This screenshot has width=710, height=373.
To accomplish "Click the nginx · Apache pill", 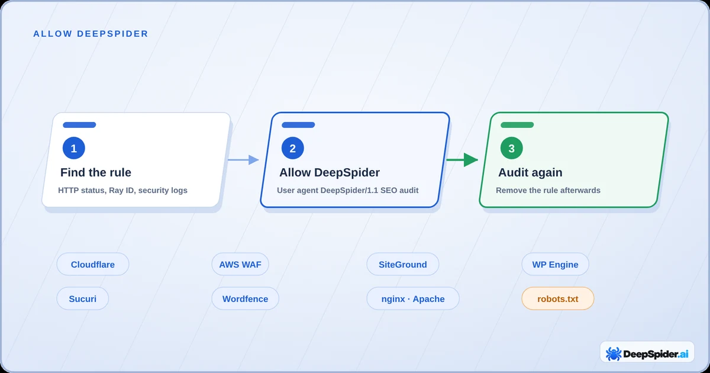I will click(x=413, y=298).
